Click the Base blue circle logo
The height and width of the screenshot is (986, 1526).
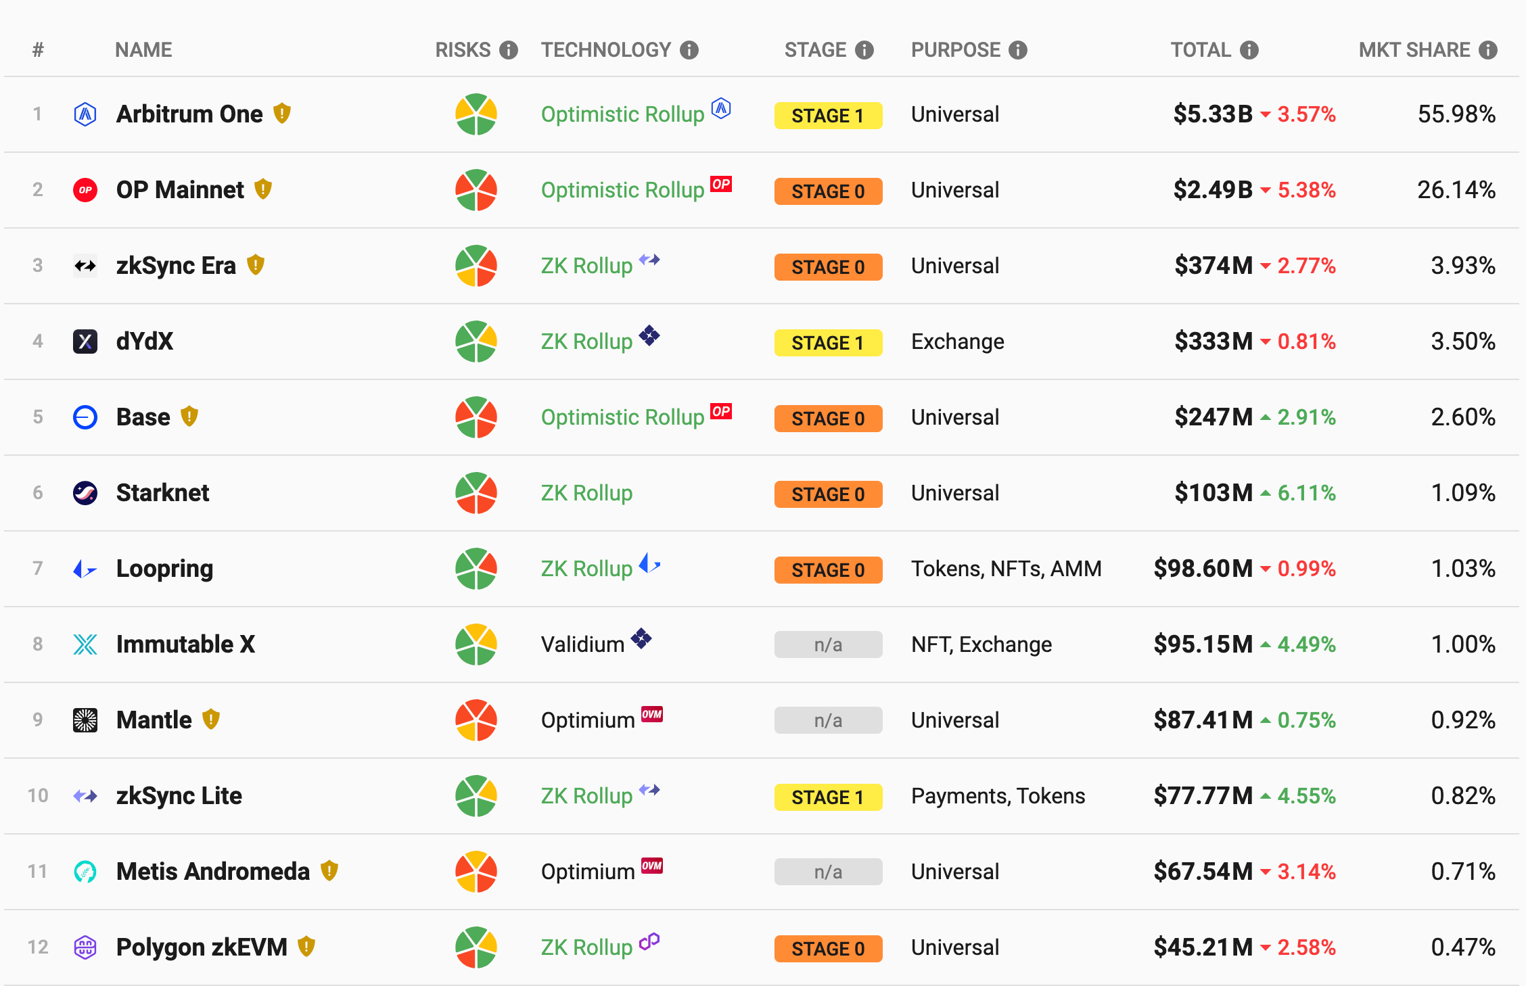pos(85,417)
